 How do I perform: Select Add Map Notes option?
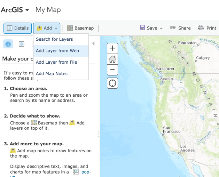click(x=52, y=74)
